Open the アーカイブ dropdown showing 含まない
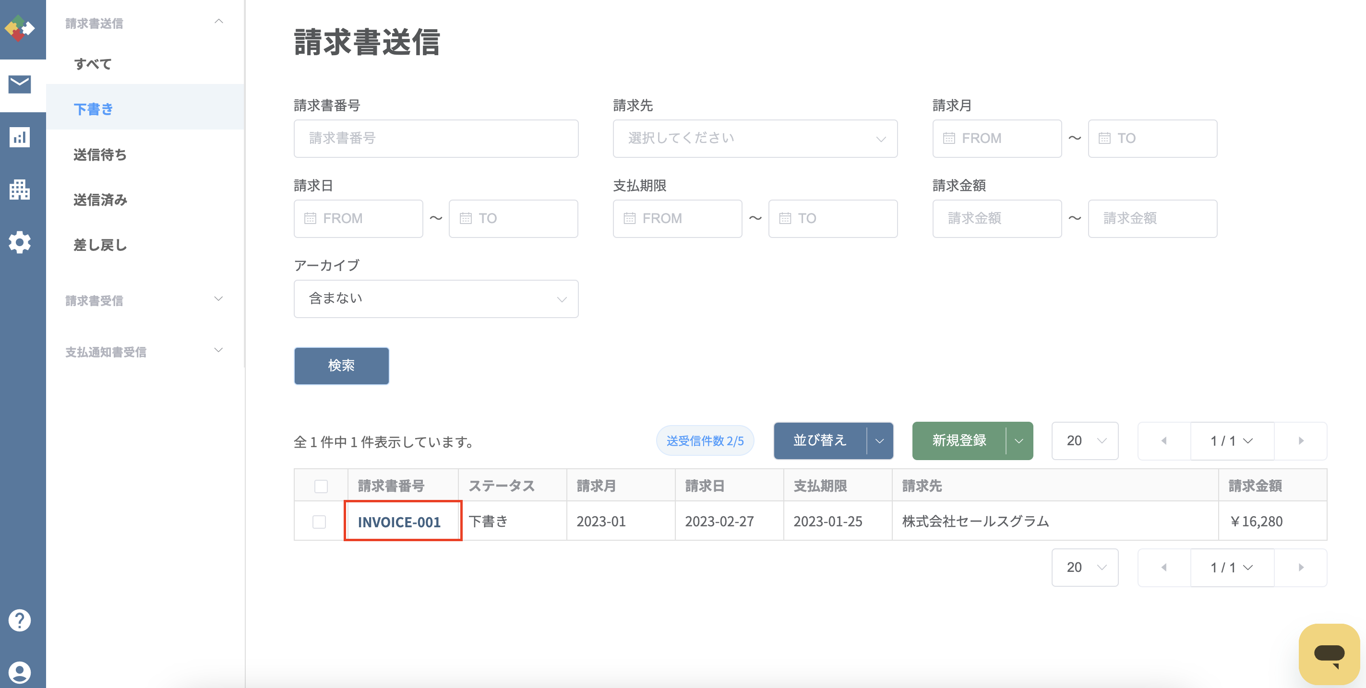 click(x=436, y=299)
